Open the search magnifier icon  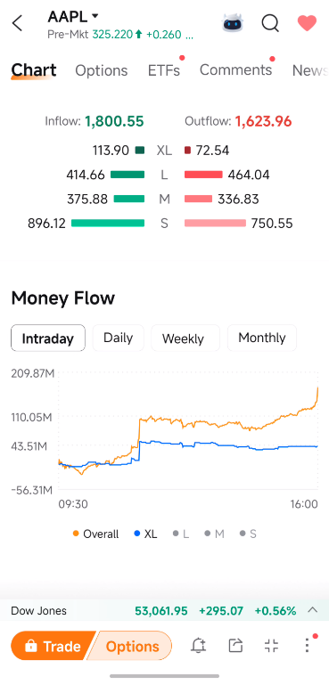pos(270,23)
